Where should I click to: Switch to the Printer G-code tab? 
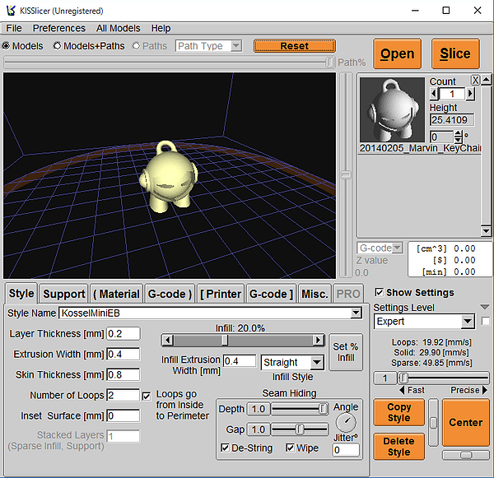[x=271, y=294]
